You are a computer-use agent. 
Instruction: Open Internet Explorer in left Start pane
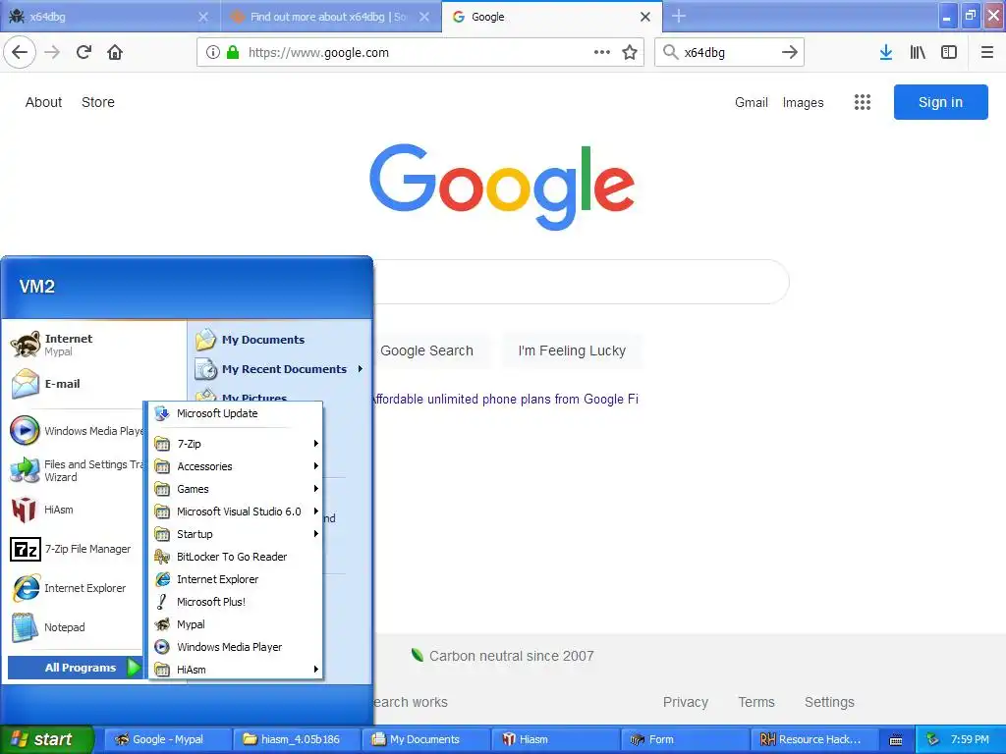click(76, 589)
